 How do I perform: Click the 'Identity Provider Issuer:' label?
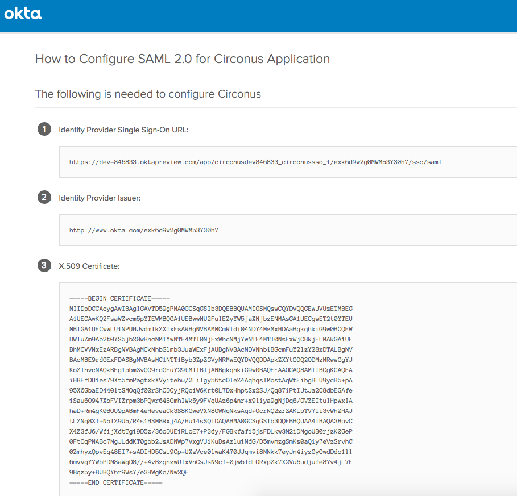point(100,198)
